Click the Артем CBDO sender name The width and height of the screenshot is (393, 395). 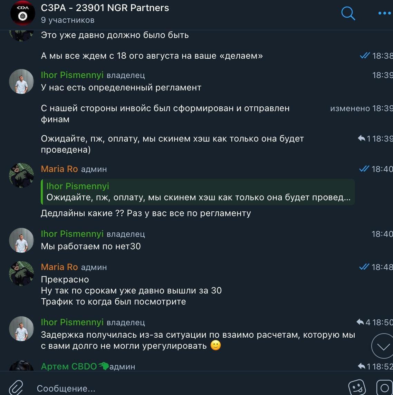pos(69,366)
